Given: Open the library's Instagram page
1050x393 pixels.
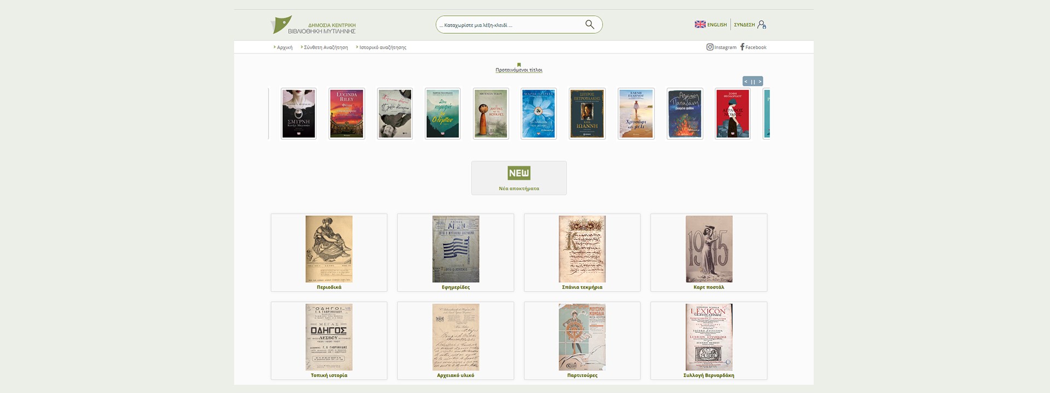Looking at the screenshot, I should point(721,47).
